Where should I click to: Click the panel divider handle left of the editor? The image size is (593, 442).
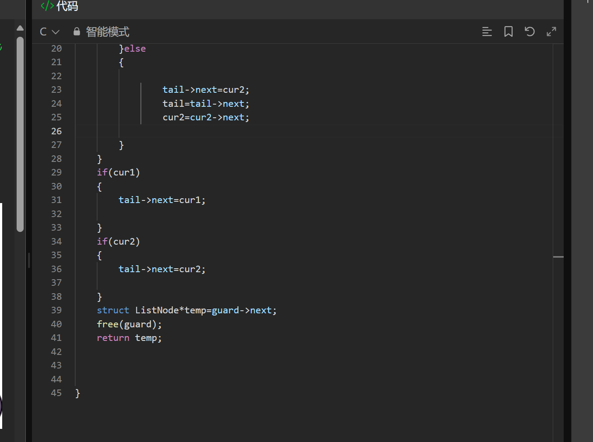pos(29,260)
